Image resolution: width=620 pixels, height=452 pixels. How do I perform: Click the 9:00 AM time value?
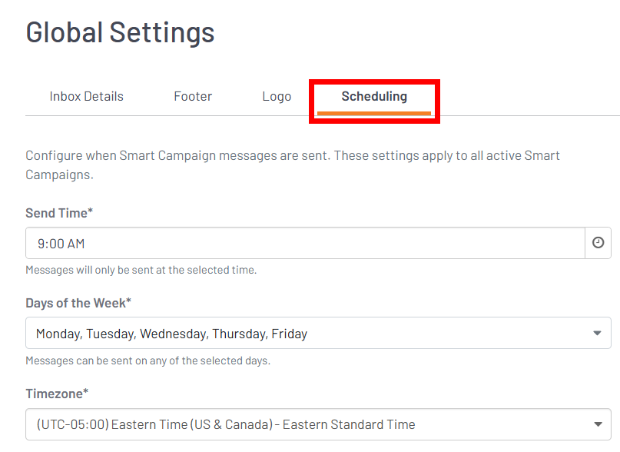point(61,244)
